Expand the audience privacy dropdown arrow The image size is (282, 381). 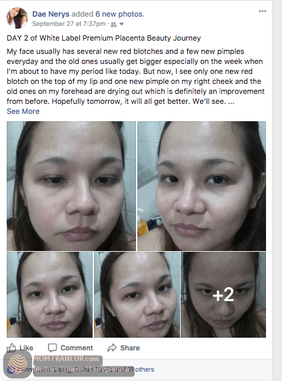121,24
